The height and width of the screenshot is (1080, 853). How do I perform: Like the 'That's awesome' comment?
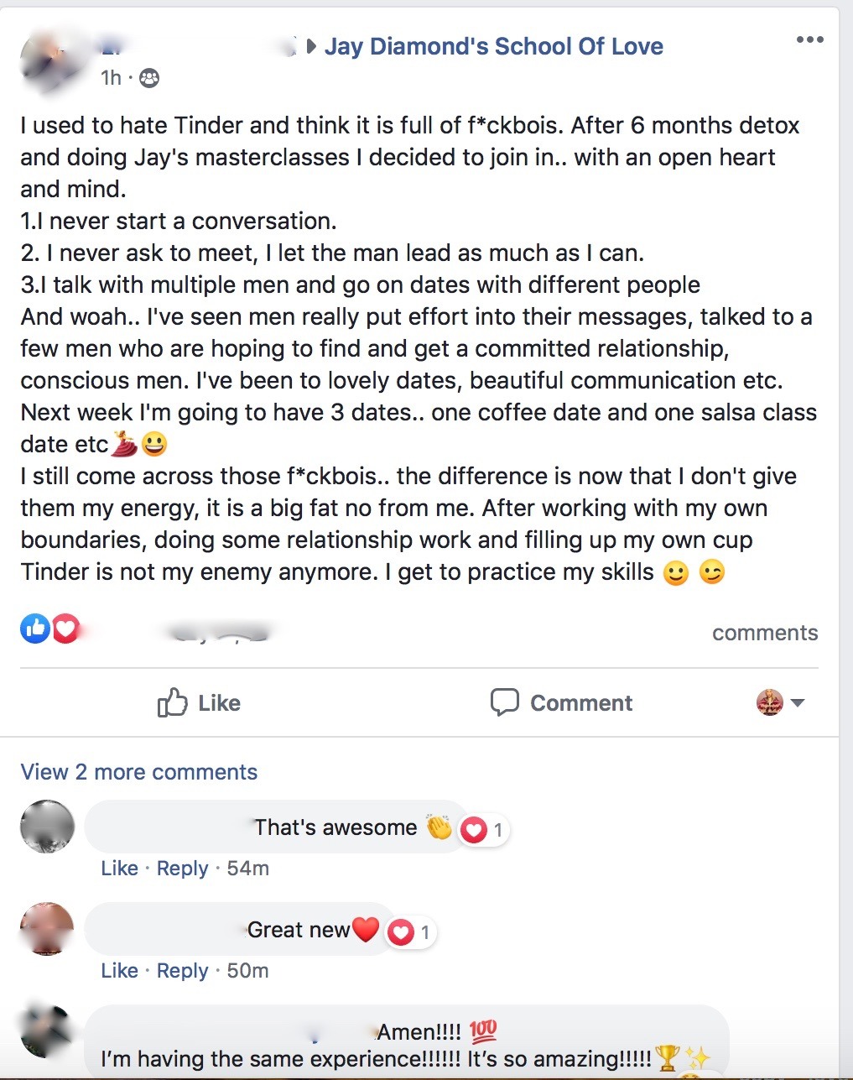[119, 869]
